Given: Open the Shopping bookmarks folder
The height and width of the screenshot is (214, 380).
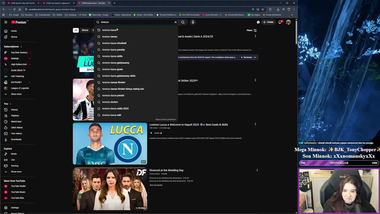Looking at the screenshot, I should pyautogui.click(x=71, y=15).
